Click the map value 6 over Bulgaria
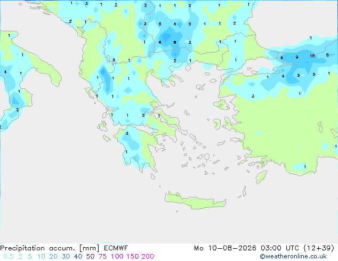 point(160,42)
